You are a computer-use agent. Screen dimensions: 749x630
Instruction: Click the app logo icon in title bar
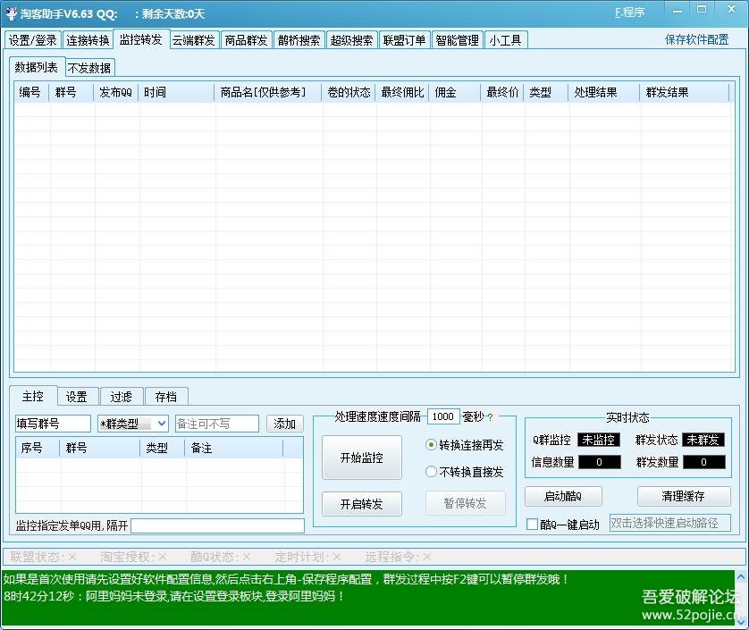(11, 13)
